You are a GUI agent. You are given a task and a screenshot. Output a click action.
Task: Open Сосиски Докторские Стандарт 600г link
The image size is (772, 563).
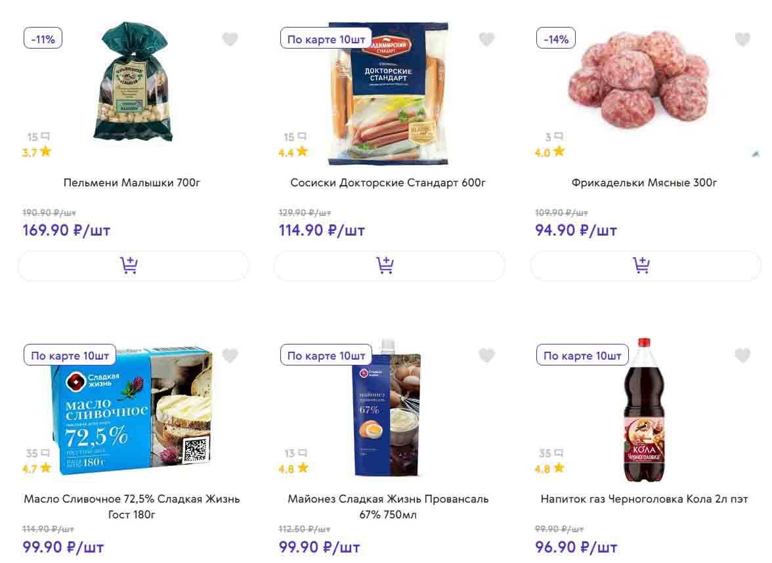pyautogui.click(x=388, y=182)
